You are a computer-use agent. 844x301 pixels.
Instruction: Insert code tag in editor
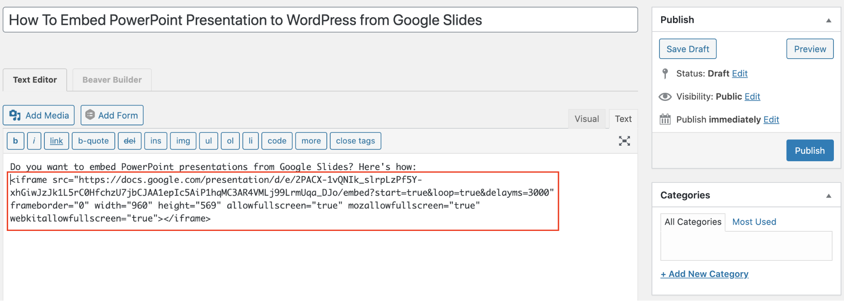[277, 141]
